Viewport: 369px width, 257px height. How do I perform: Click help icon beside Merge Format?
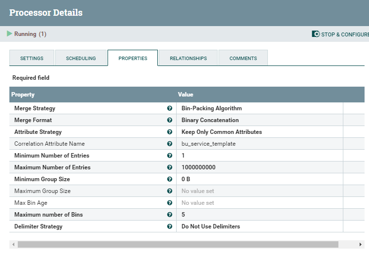click(170, 120)
